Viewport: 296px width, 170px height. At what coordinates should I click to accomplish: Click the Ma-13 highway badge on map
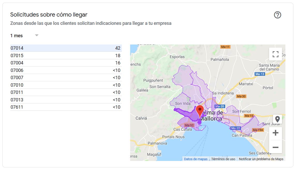coord(260,74)
